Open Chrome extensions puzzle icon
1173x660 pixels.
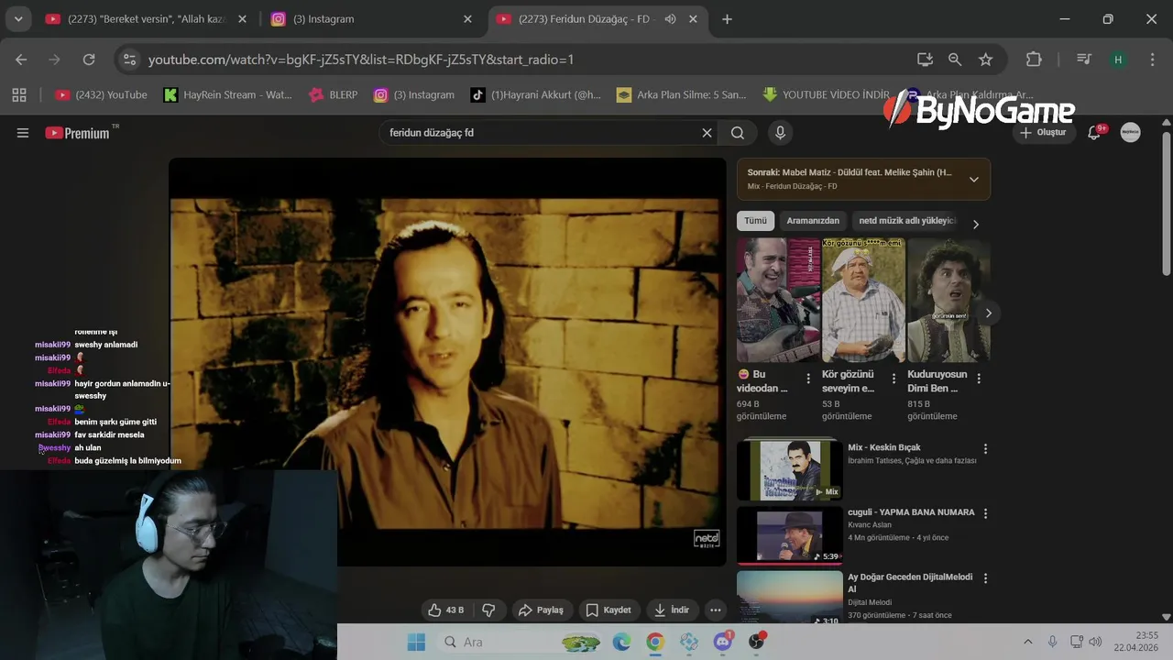point(1034,60)
